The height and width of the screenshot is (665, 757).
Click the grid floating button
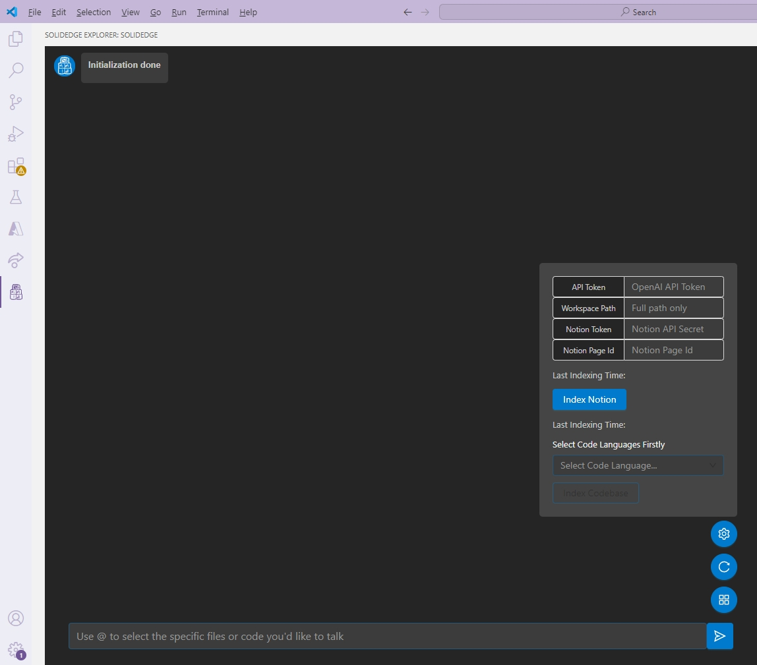(x=723, y=600)
